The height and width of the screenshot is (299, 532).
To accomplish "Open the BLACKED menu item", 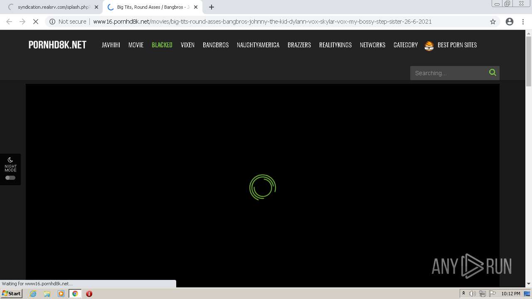I will [x=162, y=45].
